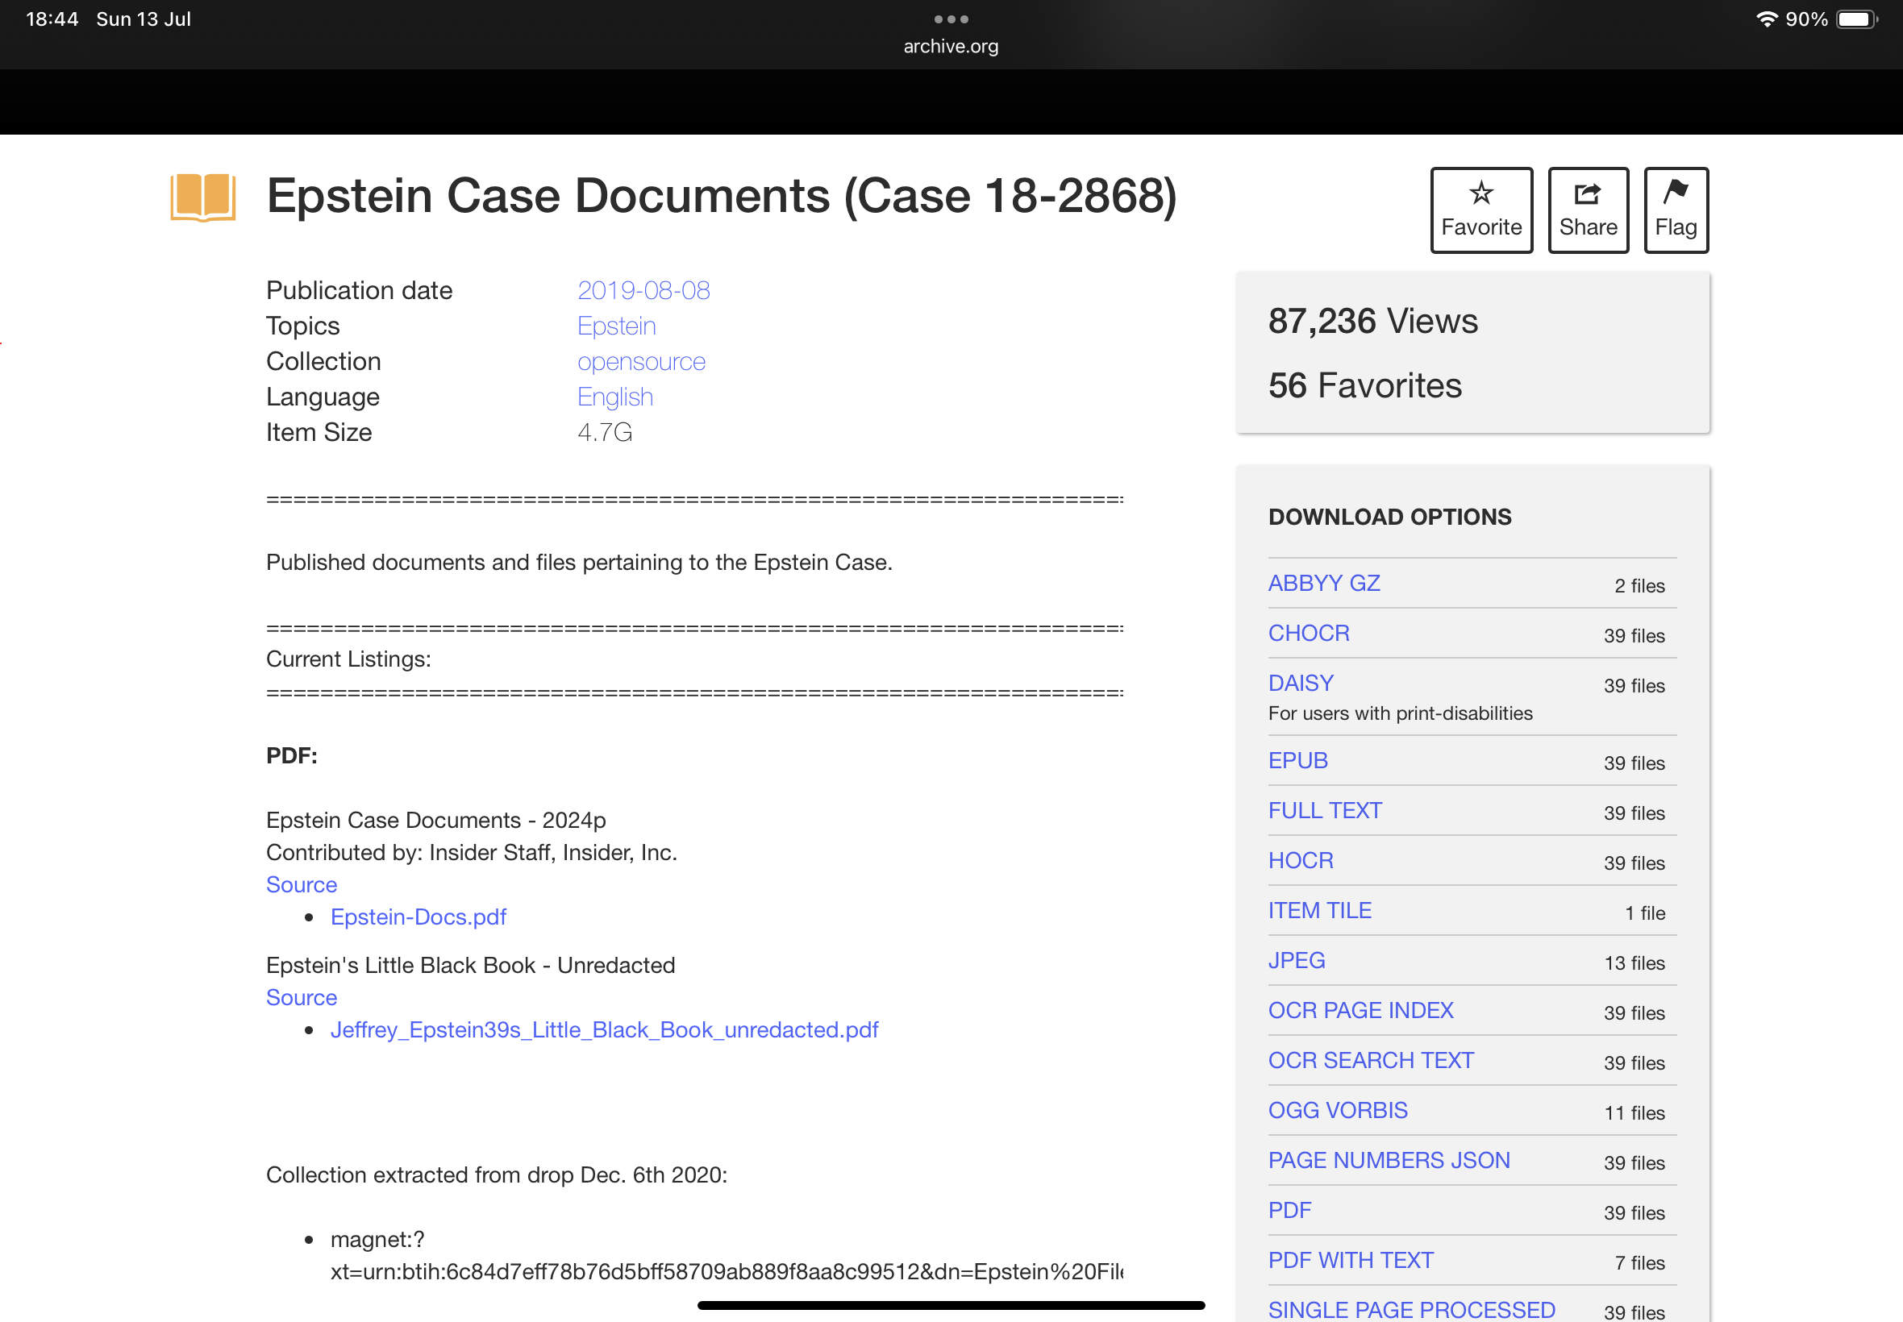The width and height of the screenshot is (1903, 1322).
Task: Click 'Contributed by: Insider Staff' text
Action: 472,852
